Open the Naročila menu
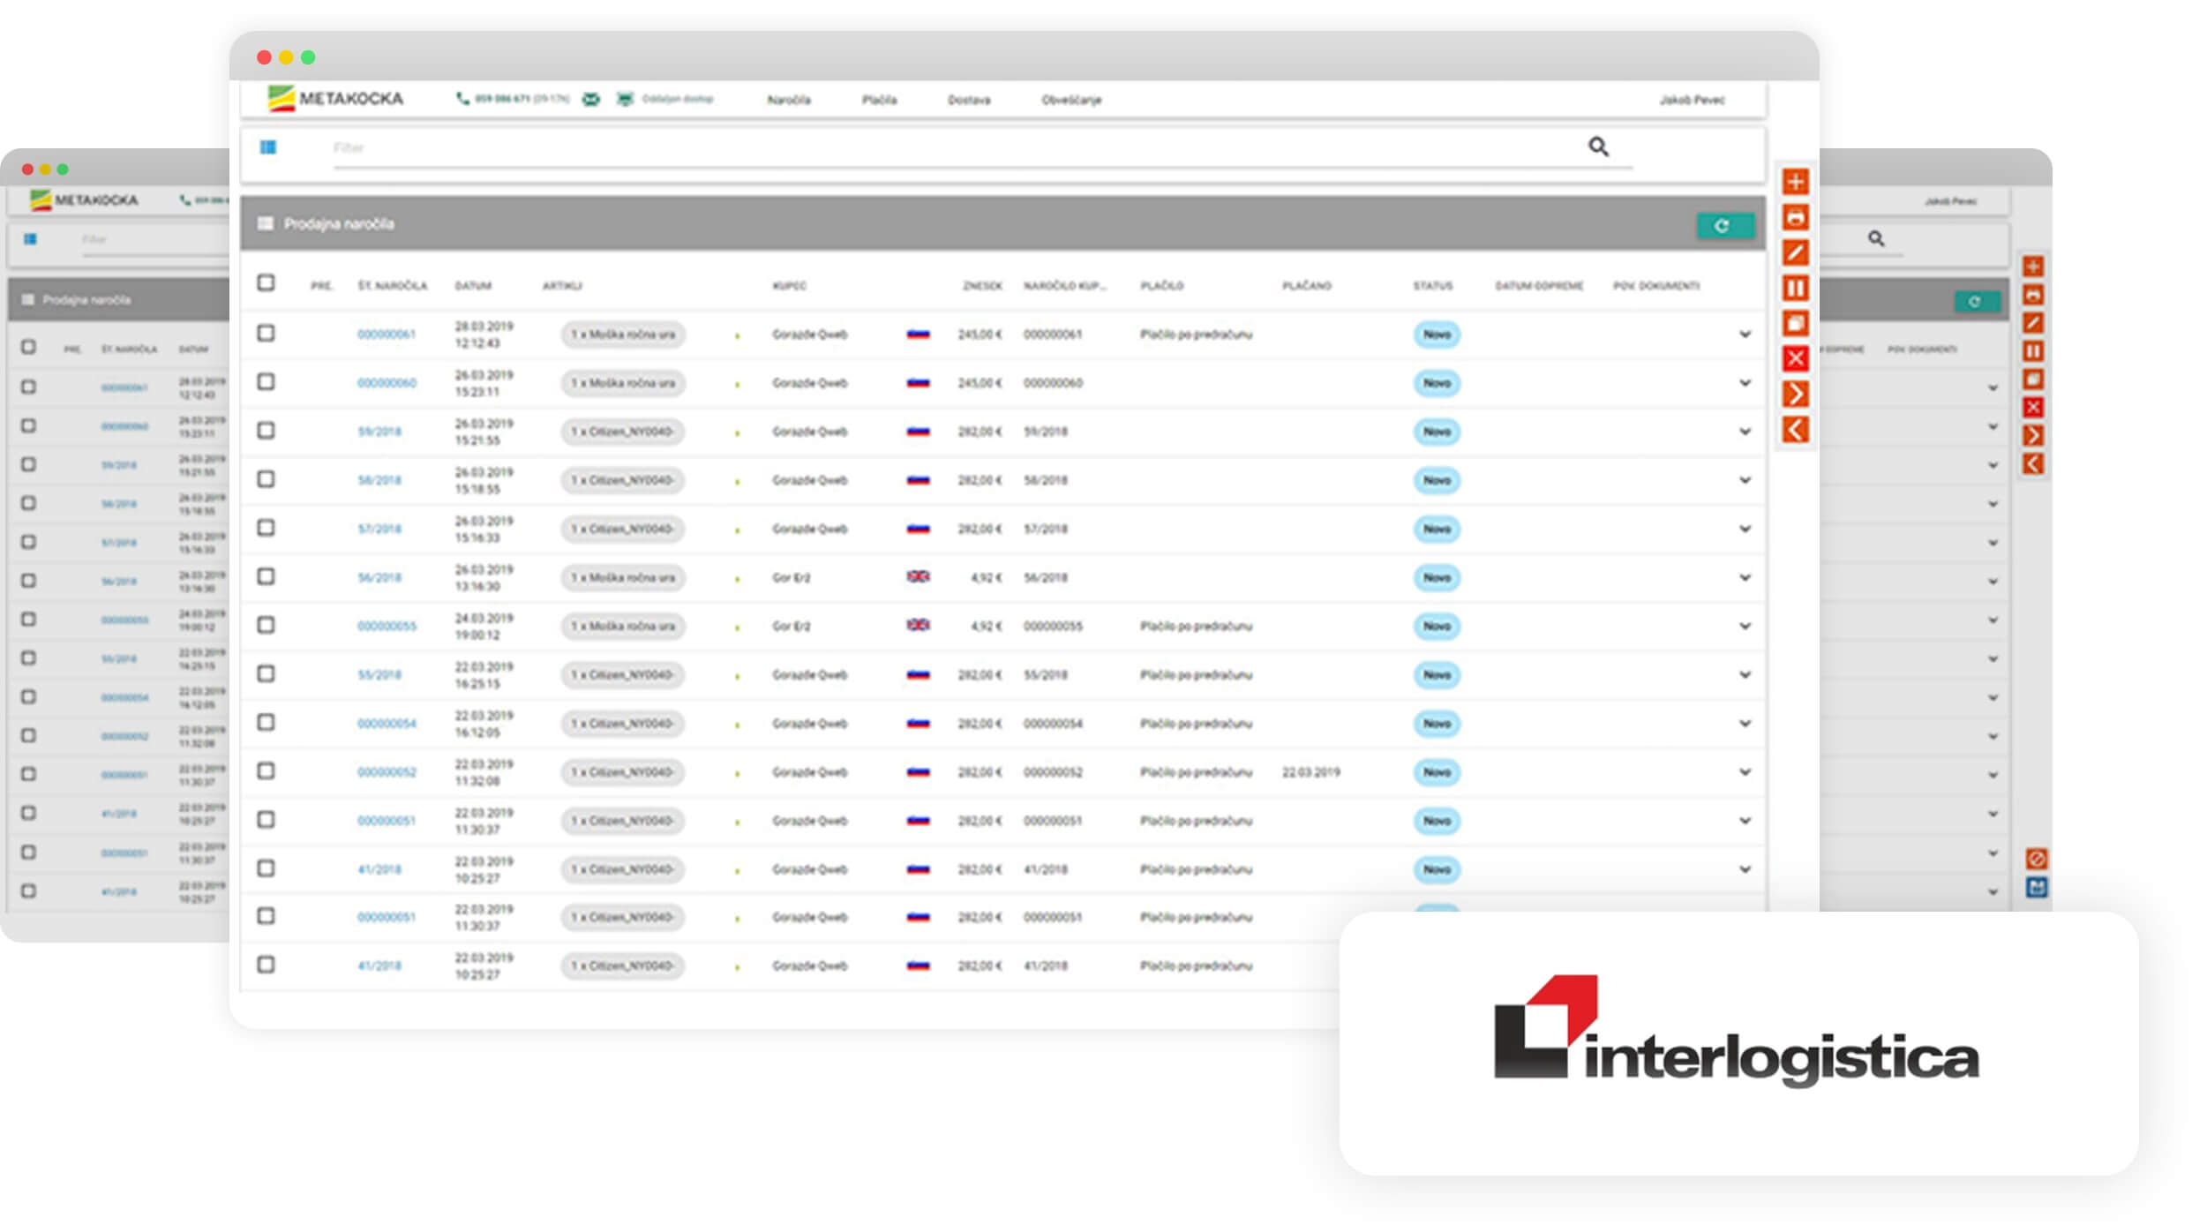The height and width of the screenshot is (1225, 2192). tap(789, 100)
